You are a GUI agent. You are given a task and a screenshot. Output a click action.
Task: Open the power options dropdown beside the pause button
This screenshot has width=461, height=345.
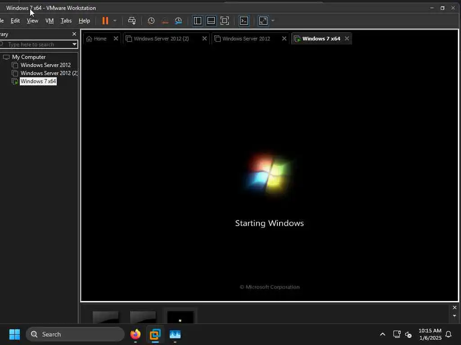115,21
